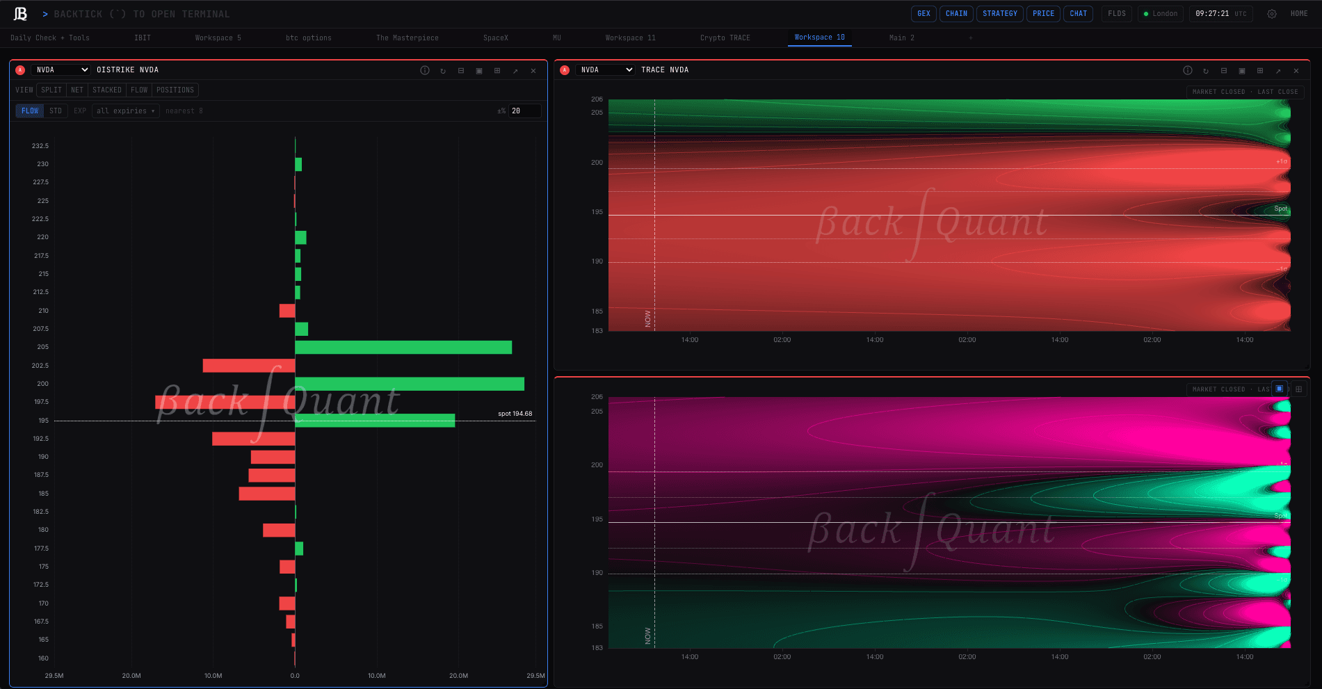Pop out the OISTRIKE NVDA panel

[x=515, y=70]
